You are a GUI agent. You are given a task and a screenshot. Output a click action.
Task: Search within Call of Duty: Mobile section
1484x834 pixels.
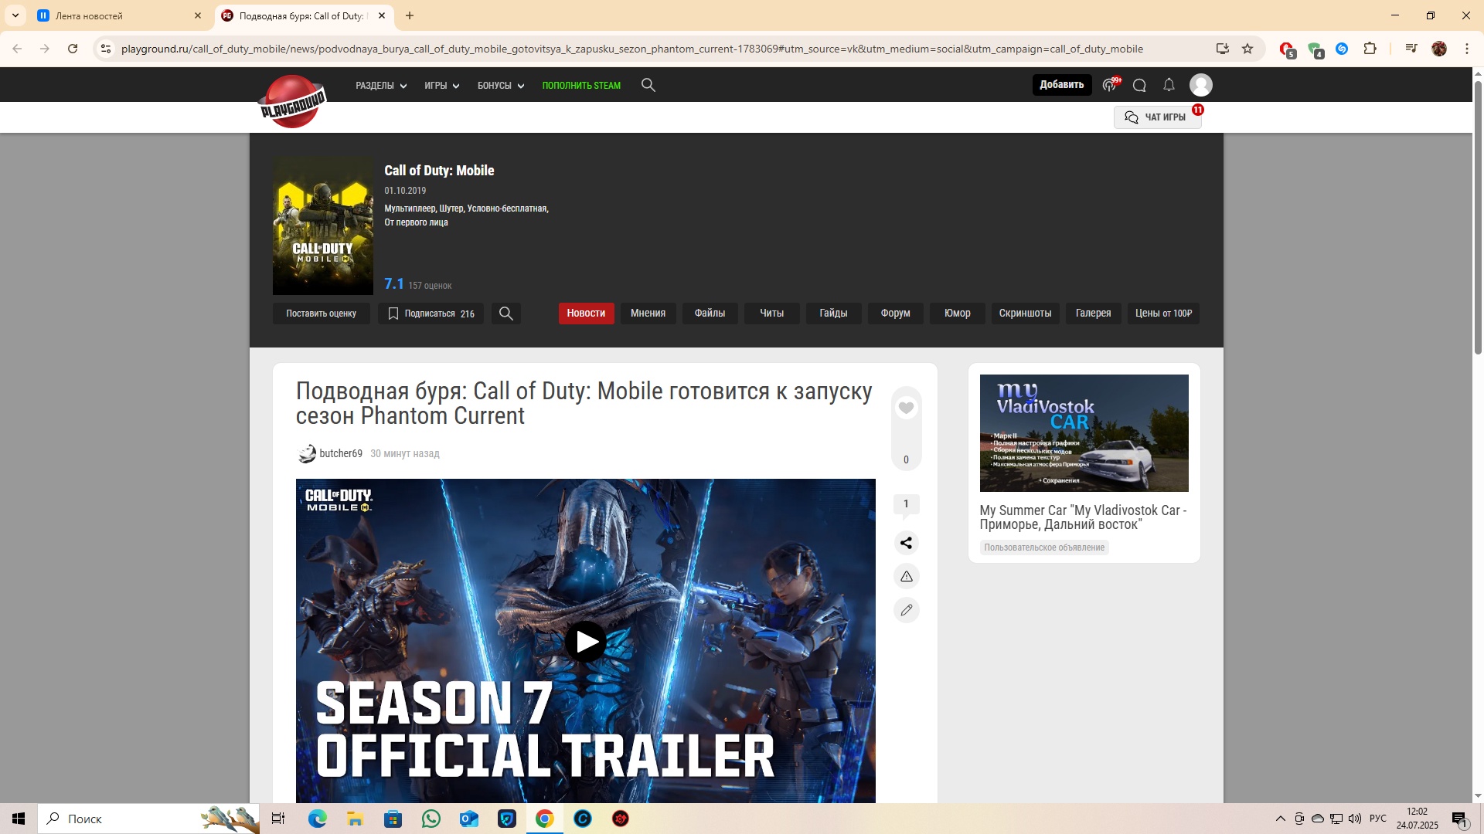(506, 314)
